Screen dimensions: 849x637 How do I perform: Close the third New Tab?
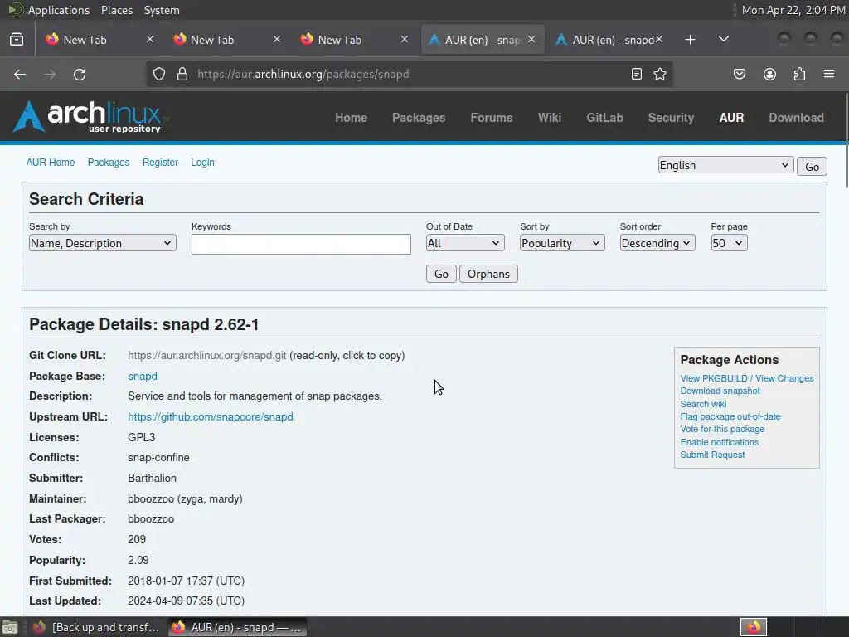pos(405,40)
